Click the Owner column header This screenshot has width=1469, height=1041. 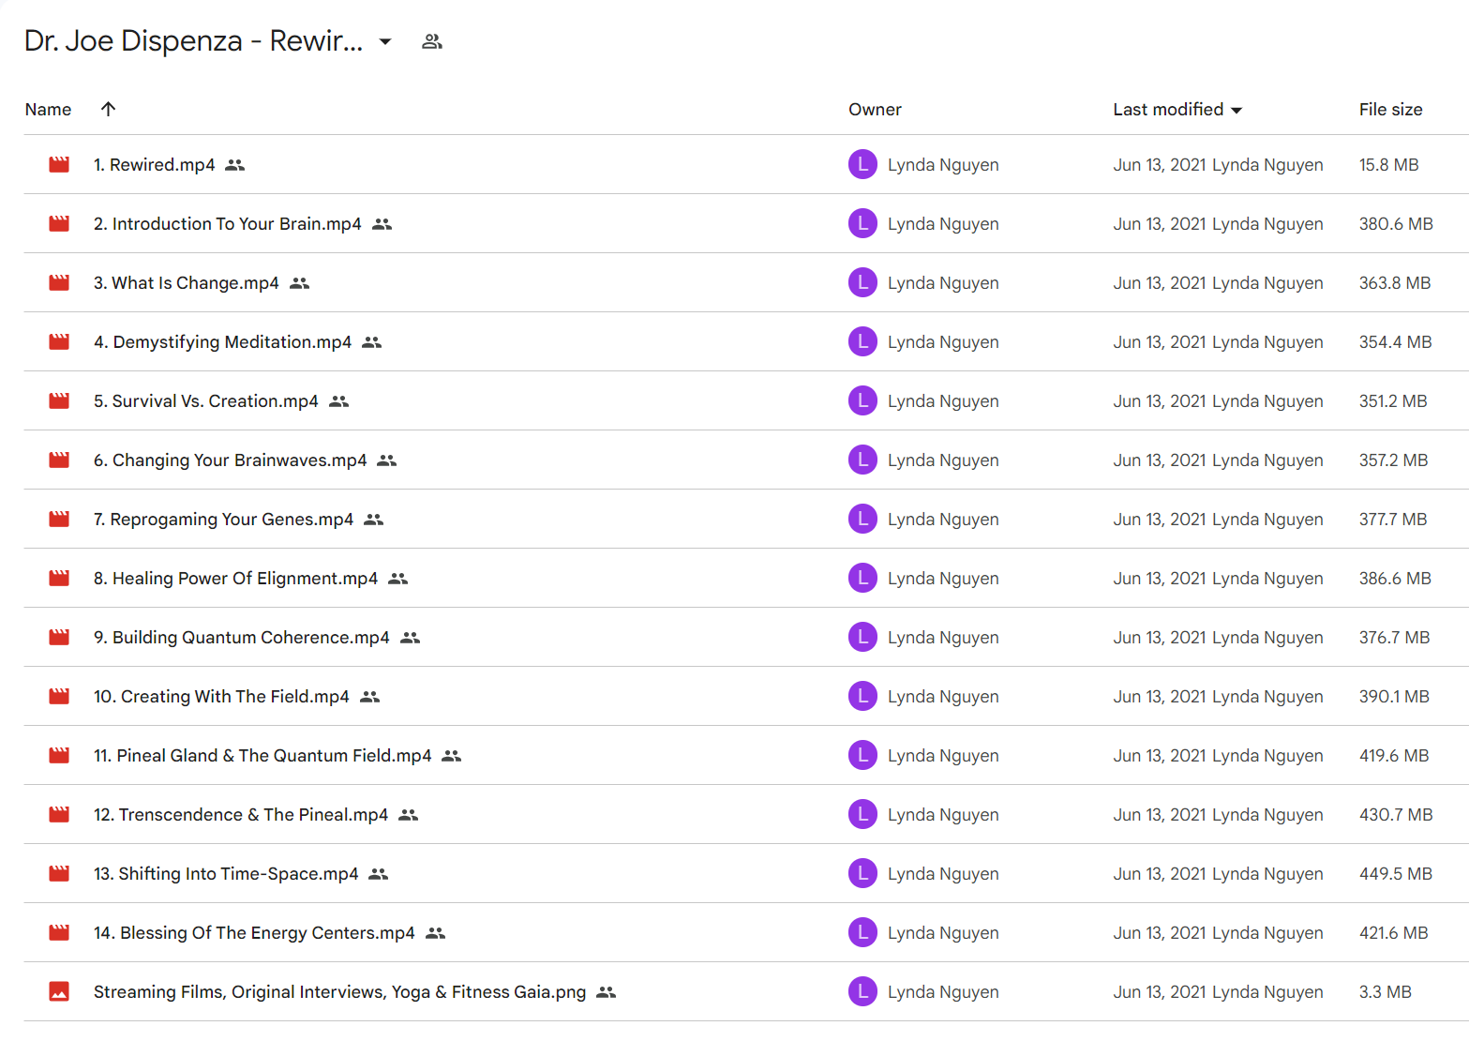click(x=875, y=109)
